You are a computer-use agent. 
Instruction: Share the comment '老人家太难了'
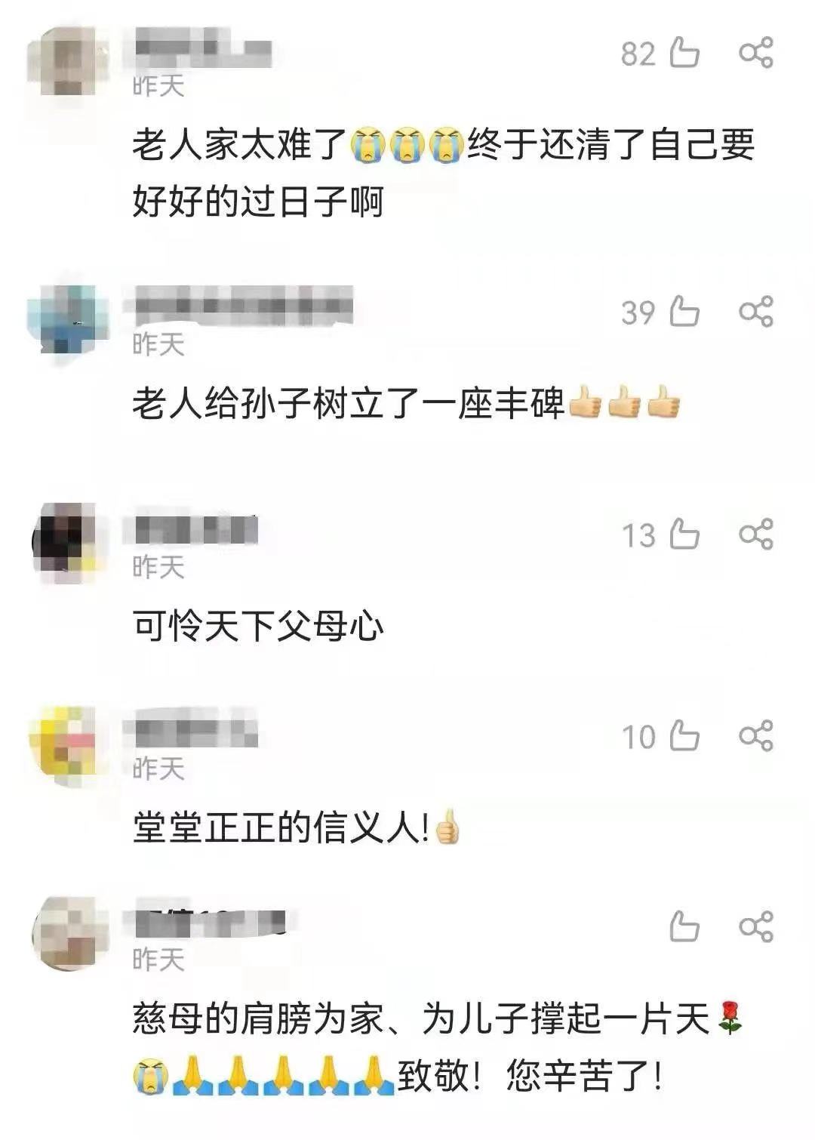click(756, 53)
